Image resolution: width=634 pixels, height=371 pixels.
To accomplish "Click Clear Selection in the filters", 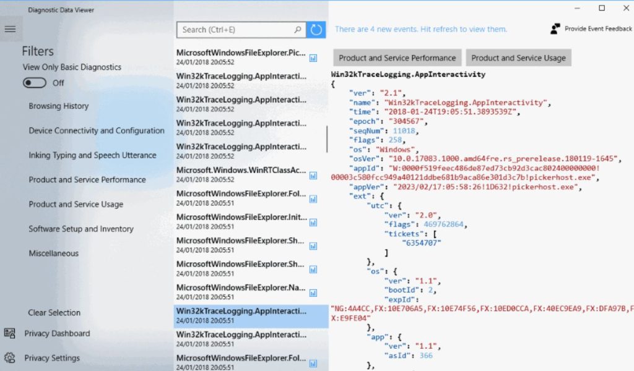I will pos(54,313).
